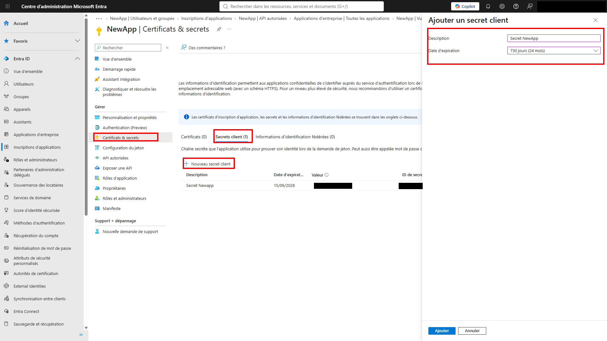Open Rôles et administrateurs in left sidebar
607x341 pixels.
[35, 160]
